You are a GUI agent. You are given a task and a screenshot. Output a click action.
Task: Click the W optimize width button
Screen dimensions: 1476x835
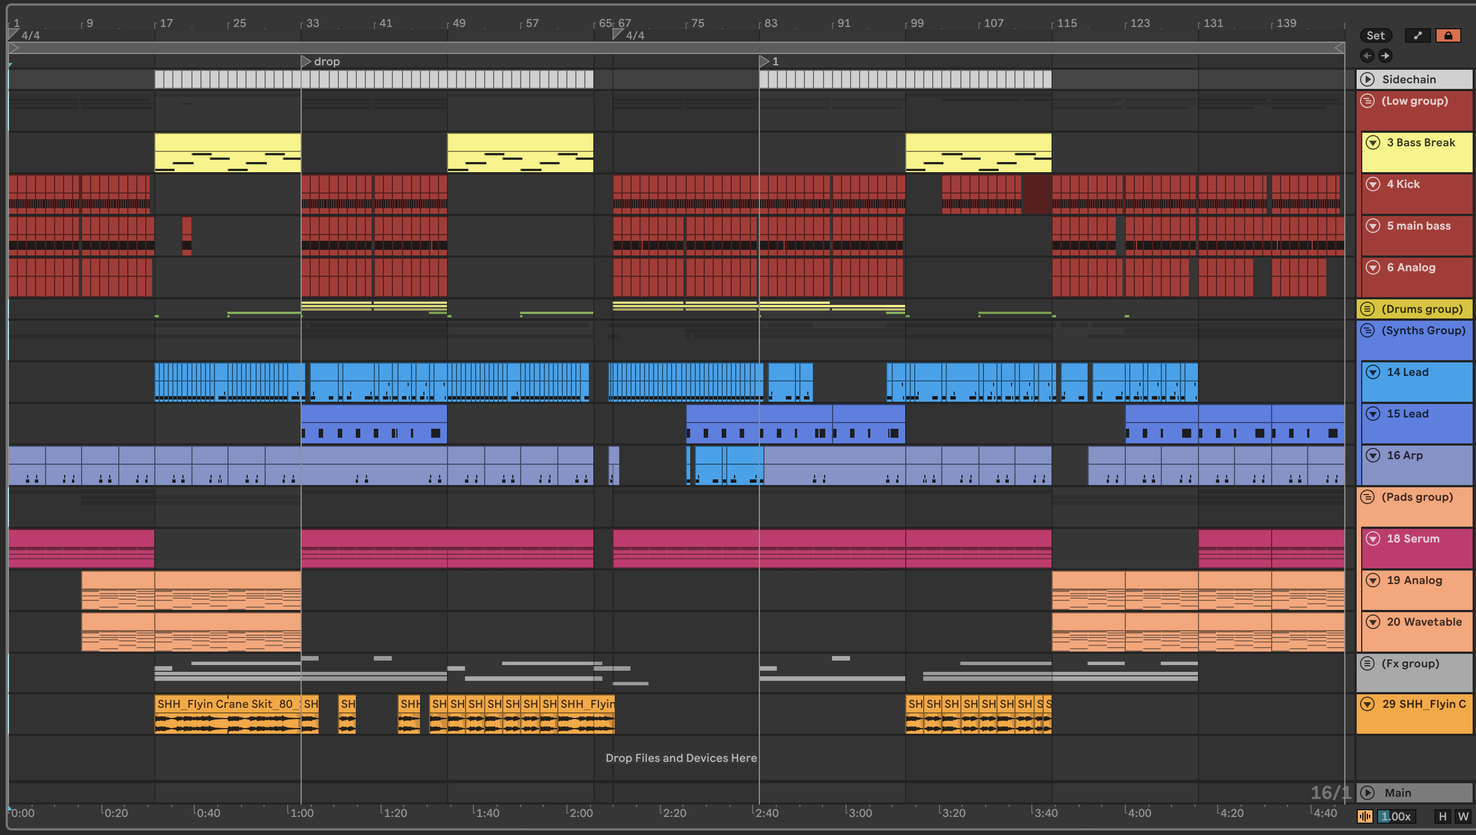[1463, 816]
